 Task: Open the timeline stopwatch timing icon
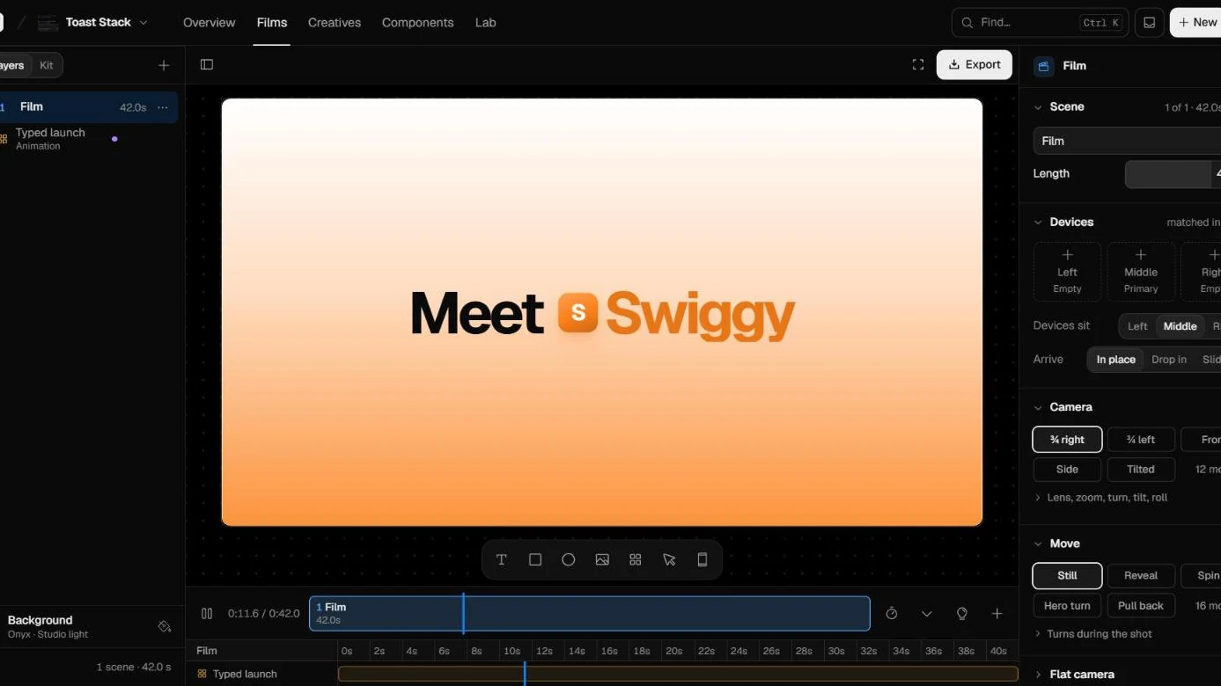(892, 613)
